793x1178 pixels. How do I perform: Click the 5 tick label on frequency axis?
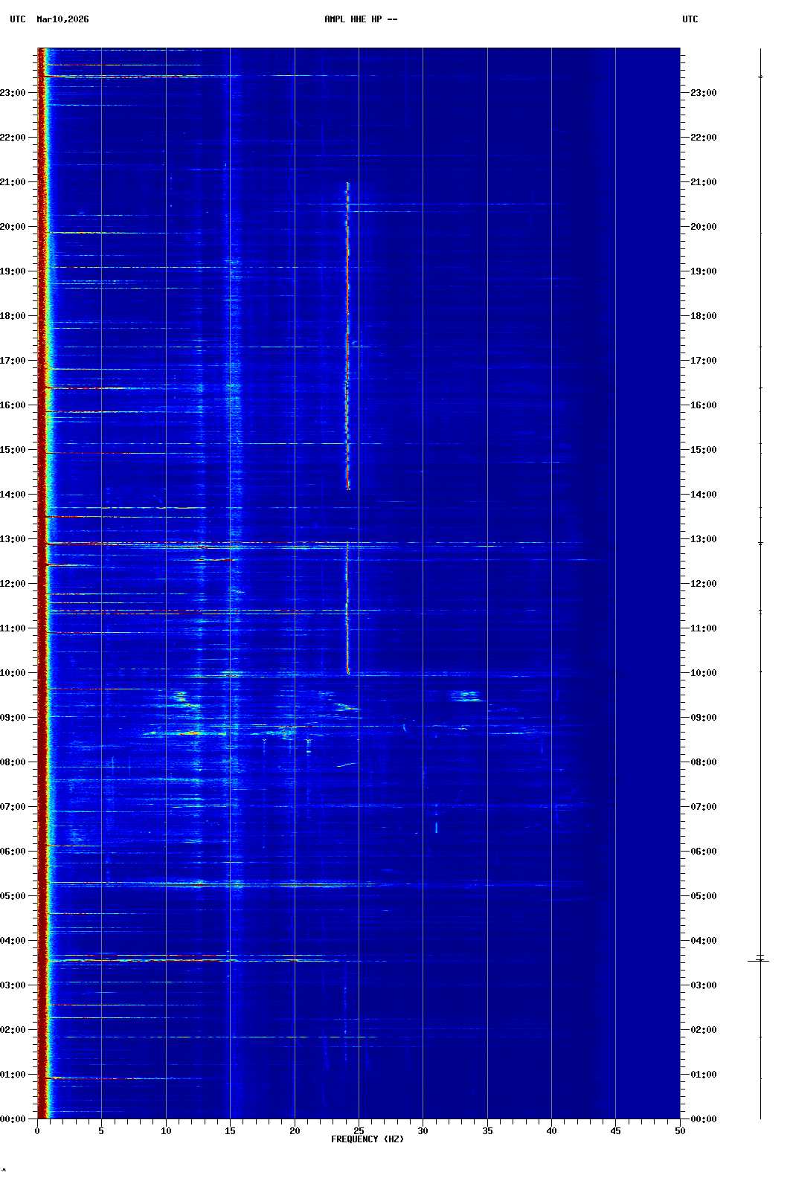click(x=101, y=1131)
